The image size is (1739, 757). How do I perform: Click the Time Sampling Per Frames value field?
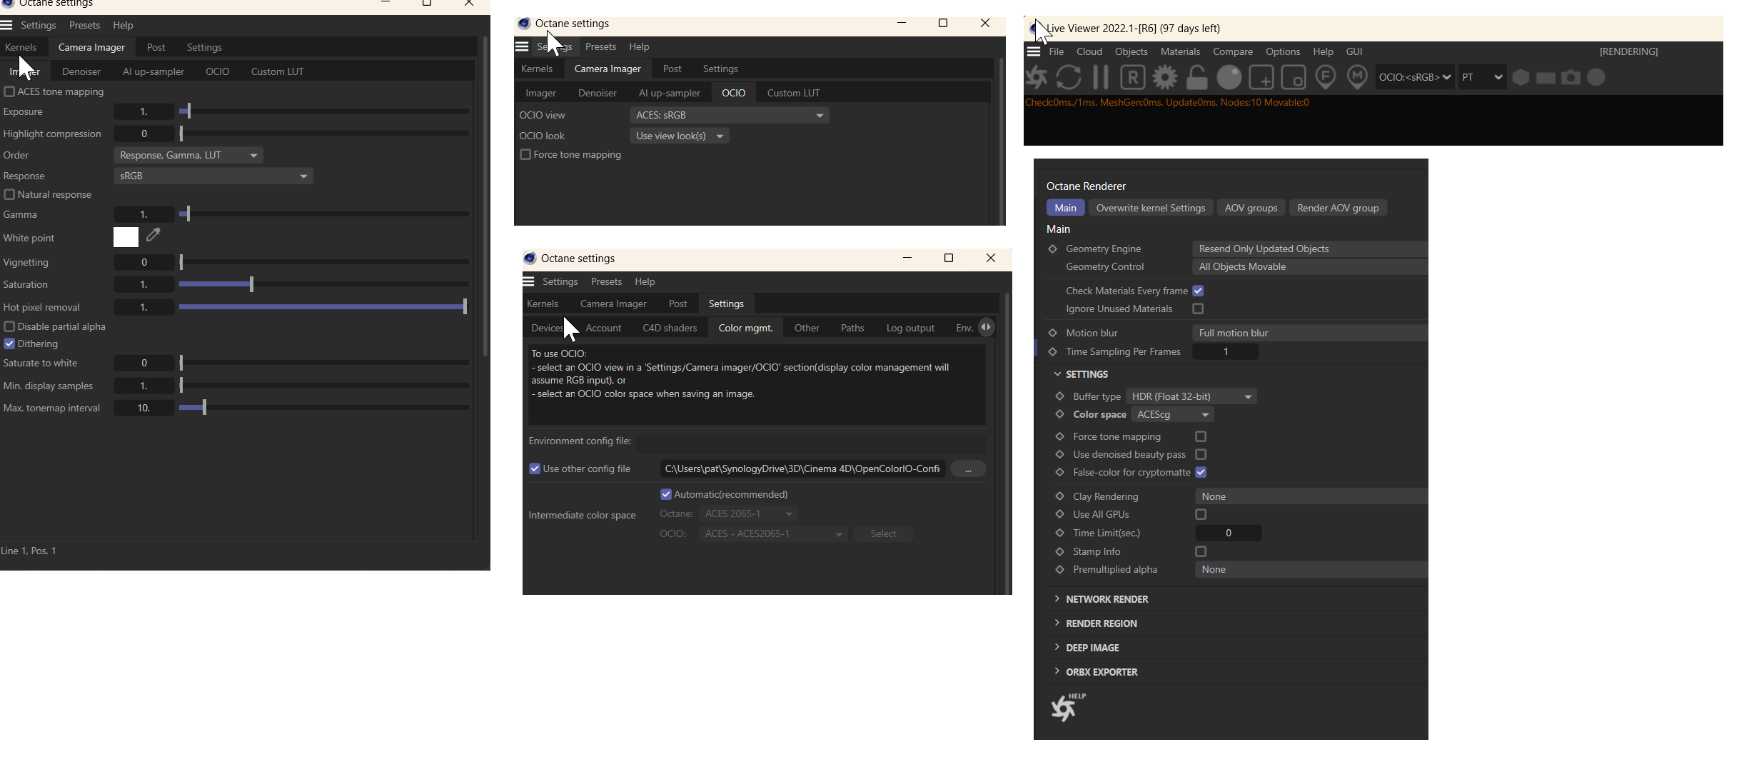(1226, 351)
